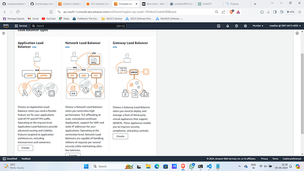Toggle the browser sidebar panel icon
304x171 pixels.
275,12
